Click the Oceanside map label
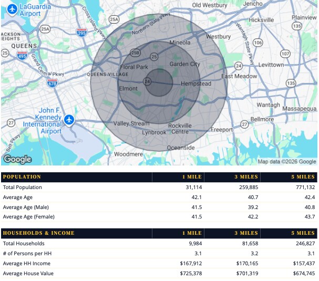The width and height of the screenshot is (319, 281). (181, 148)
